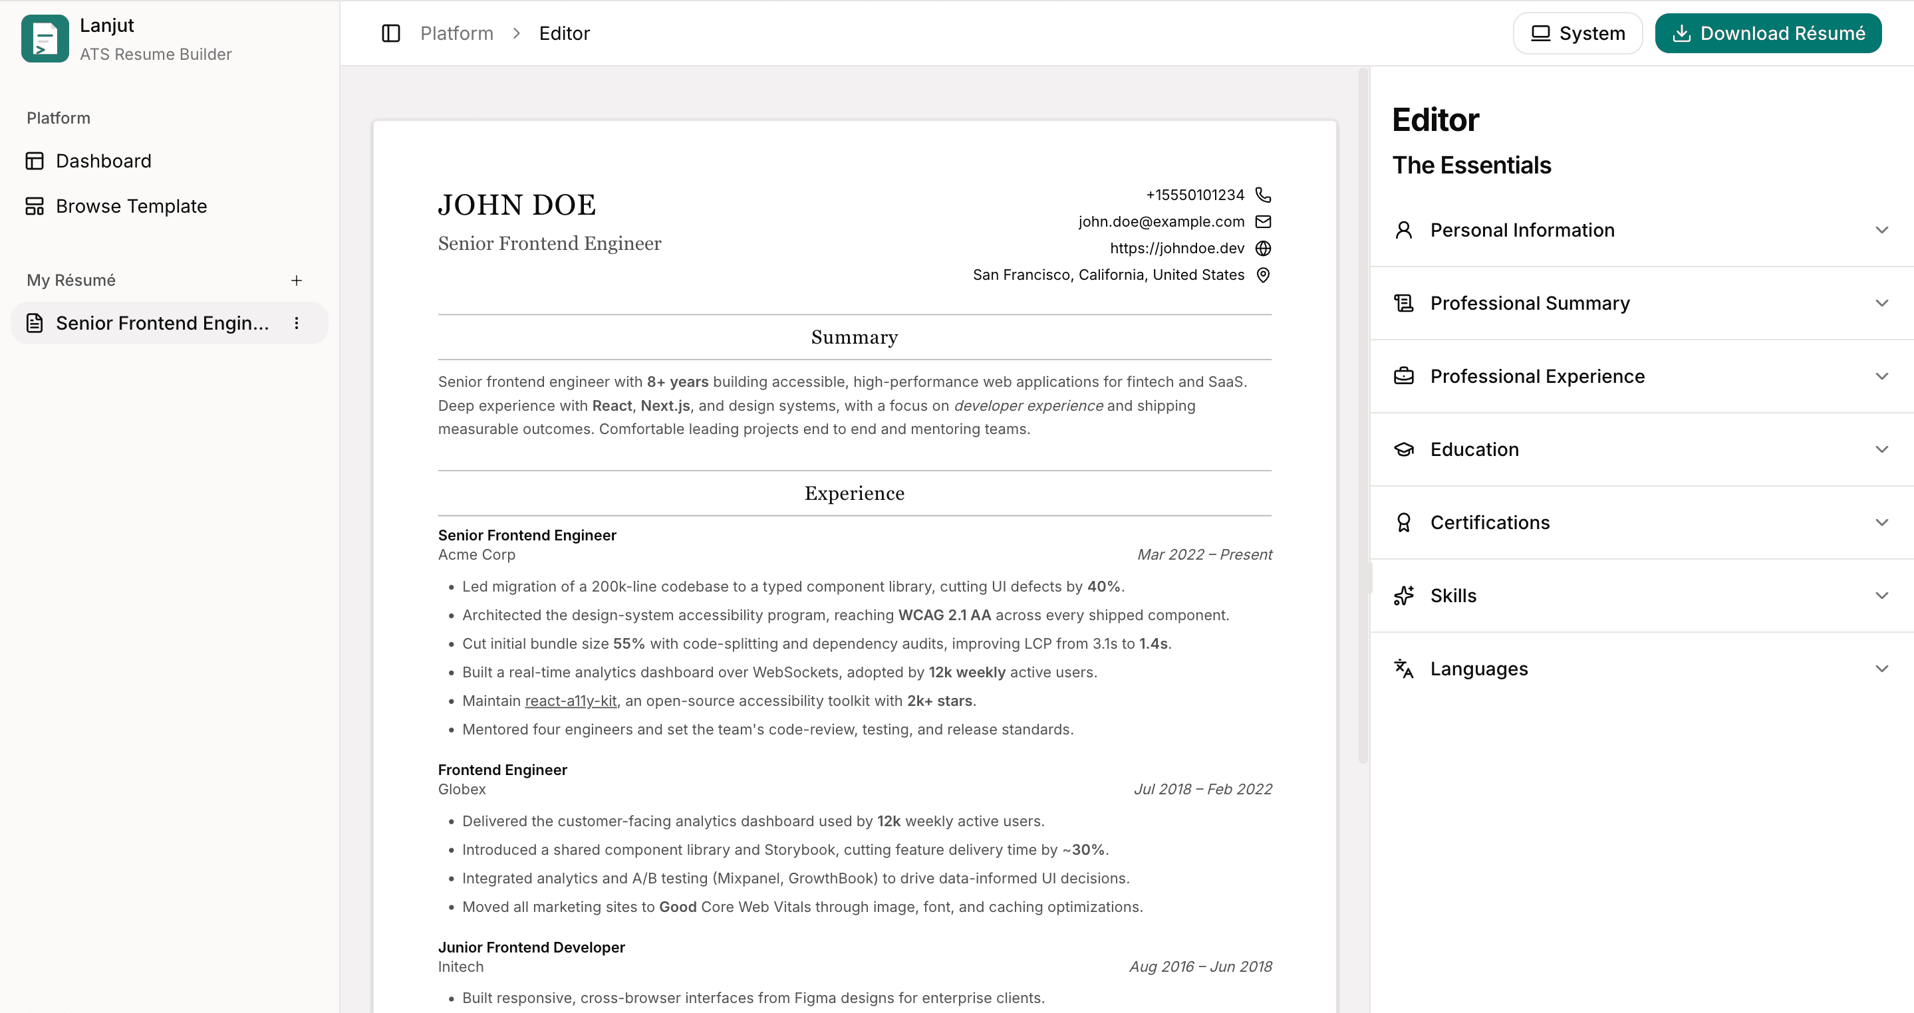
Task: Expand the Skills section chevron
Action: point(1881,596)
